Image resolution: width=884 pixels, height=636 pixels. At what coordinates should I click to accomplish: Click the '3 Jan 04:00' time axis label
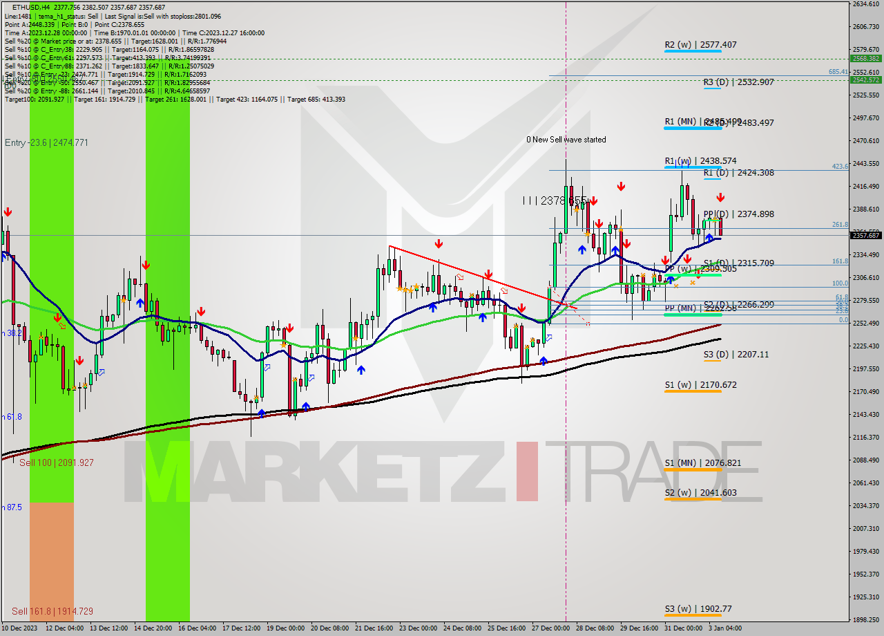pos(724,628)
